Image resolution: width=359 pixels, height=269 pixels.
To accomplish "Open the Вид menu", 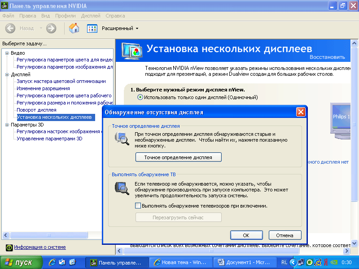I will [x=46, y=16].
